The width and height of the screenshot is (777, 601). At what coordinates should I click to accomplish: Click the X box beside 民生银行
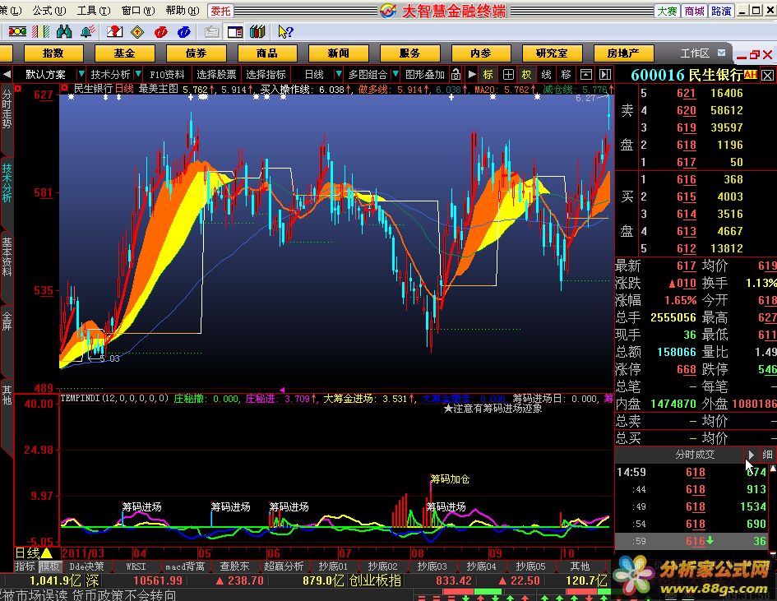coord(767,76)
